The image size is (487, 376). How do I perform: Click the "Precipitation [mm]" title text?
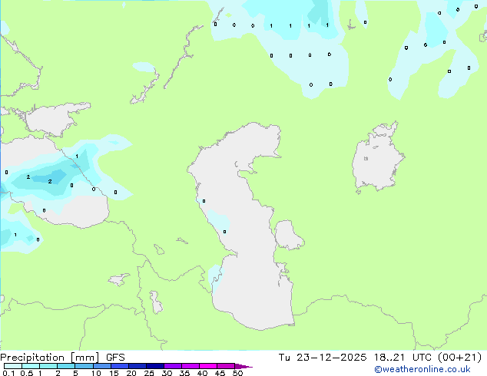point(49,358)
